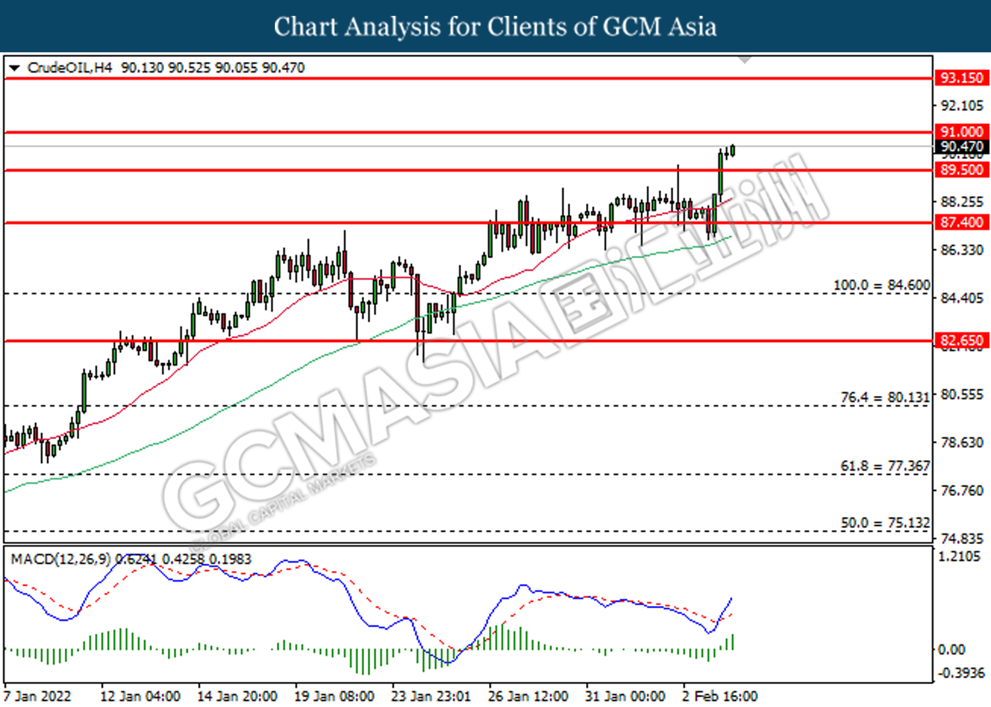Click the MACD axis value -0.3936
The image size is (991, 707).
(x=961, y=673)
